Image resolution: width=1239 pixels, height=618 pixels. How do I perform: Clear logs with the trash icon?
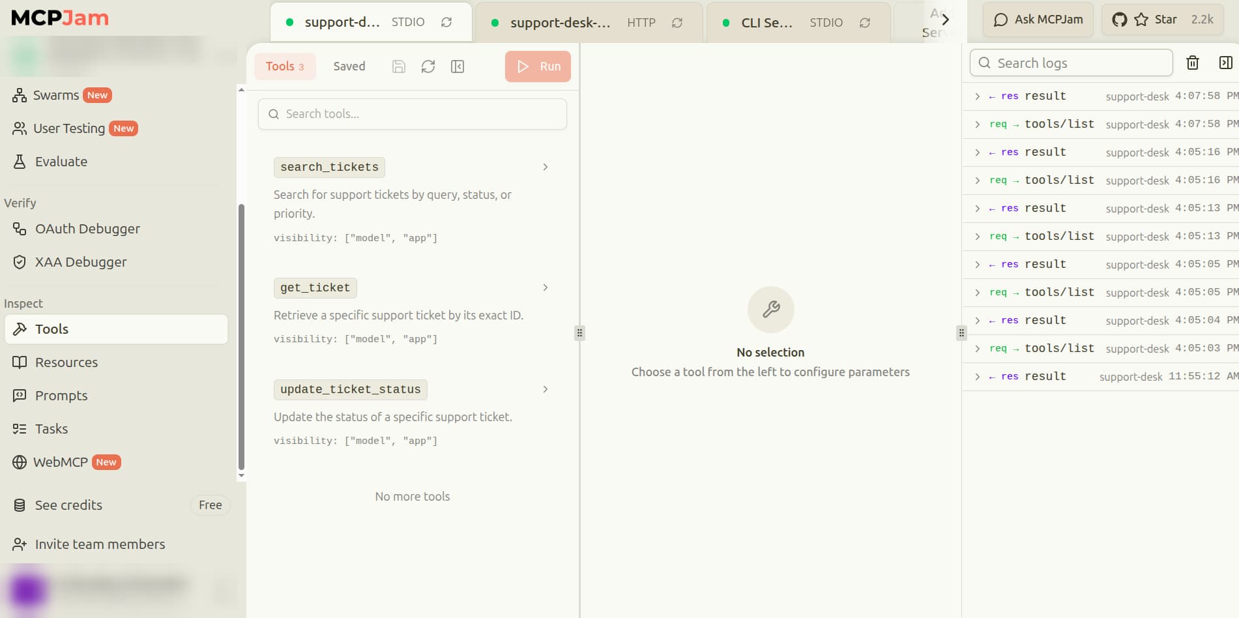tap(1193, 63)
